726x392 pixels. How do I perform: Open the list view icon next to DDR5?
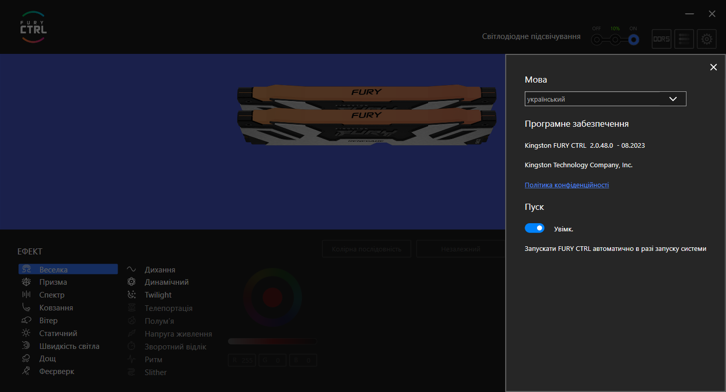pyautogui.click(x=684, y=39)
